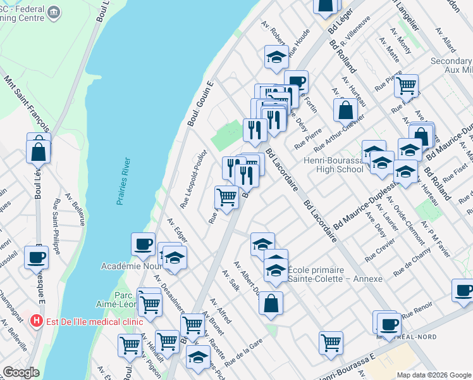Open the Google logo link
Viewport: 473px width, 380px height.
pyautogui.click(x=21, y=373)
